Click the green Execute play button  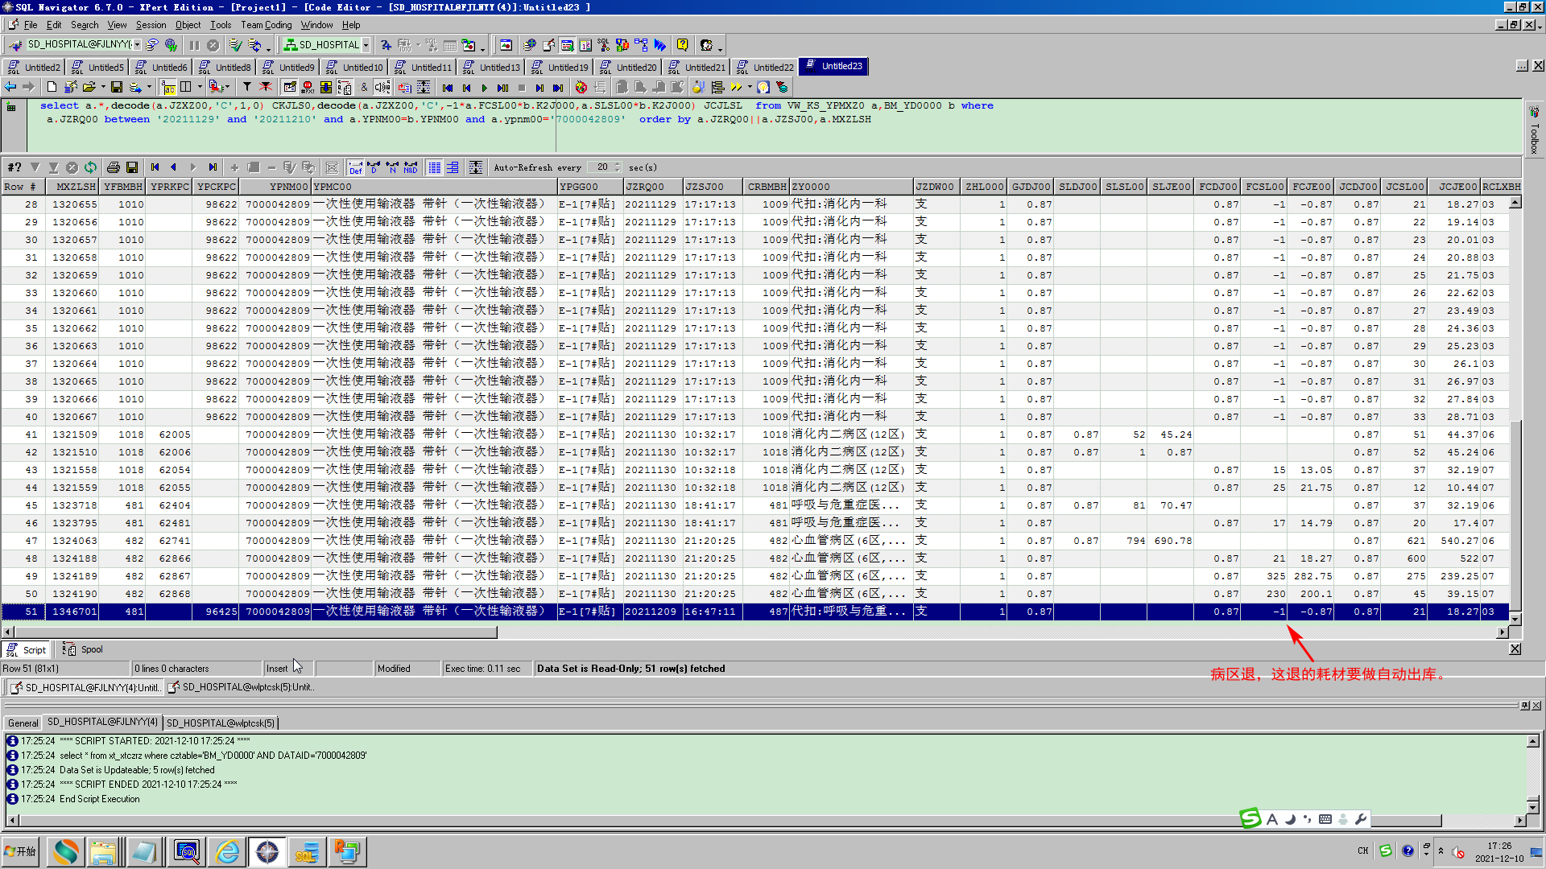484,88
